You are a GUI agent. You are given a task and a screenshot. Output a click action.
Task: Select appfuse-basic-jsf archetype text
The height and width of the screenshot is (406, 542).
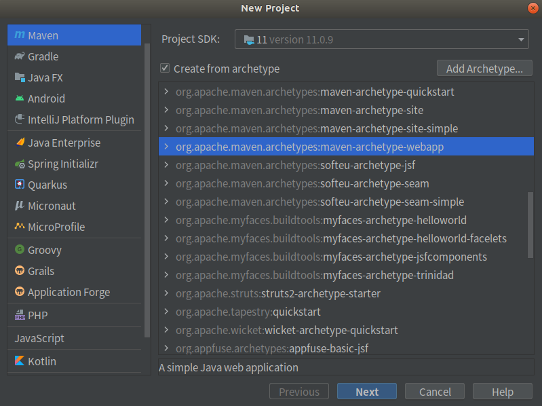[x=272, y=348]
